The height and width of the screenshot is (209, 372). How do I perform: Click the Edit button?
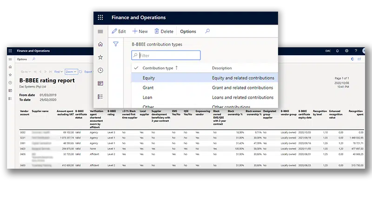pos(119,32)
